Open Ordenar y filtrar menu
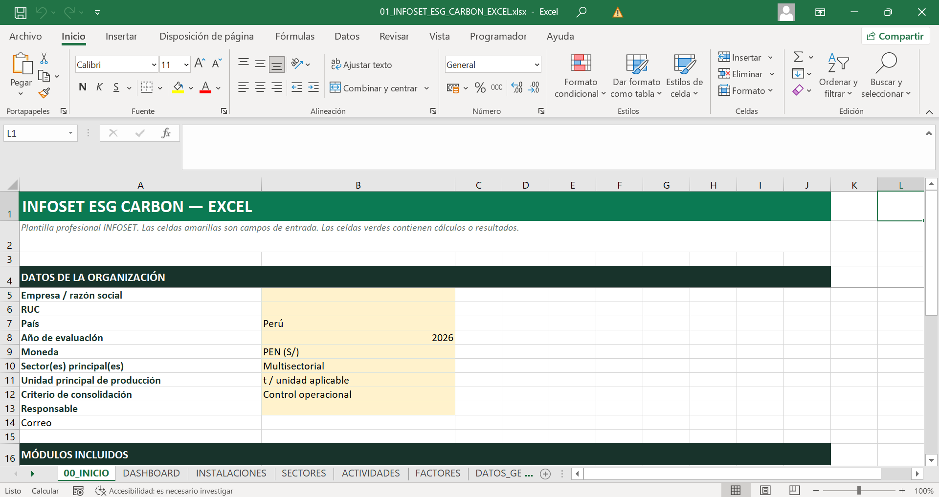The image size is (939, 497). coord(838,76)
